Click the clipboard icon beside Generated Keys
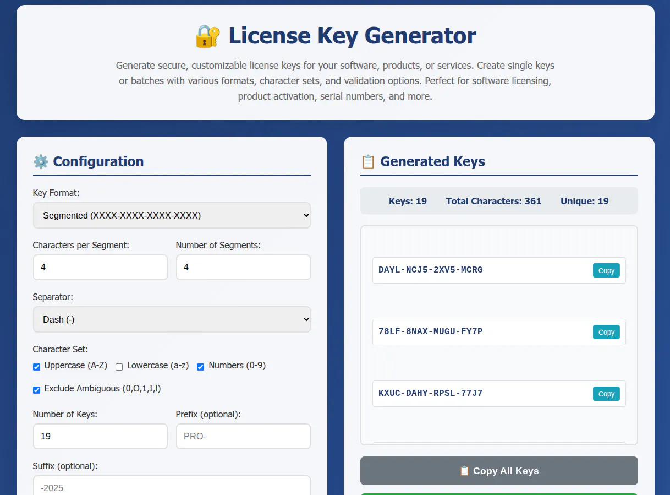This screenshot has height=495, width=670. [368, 161]
